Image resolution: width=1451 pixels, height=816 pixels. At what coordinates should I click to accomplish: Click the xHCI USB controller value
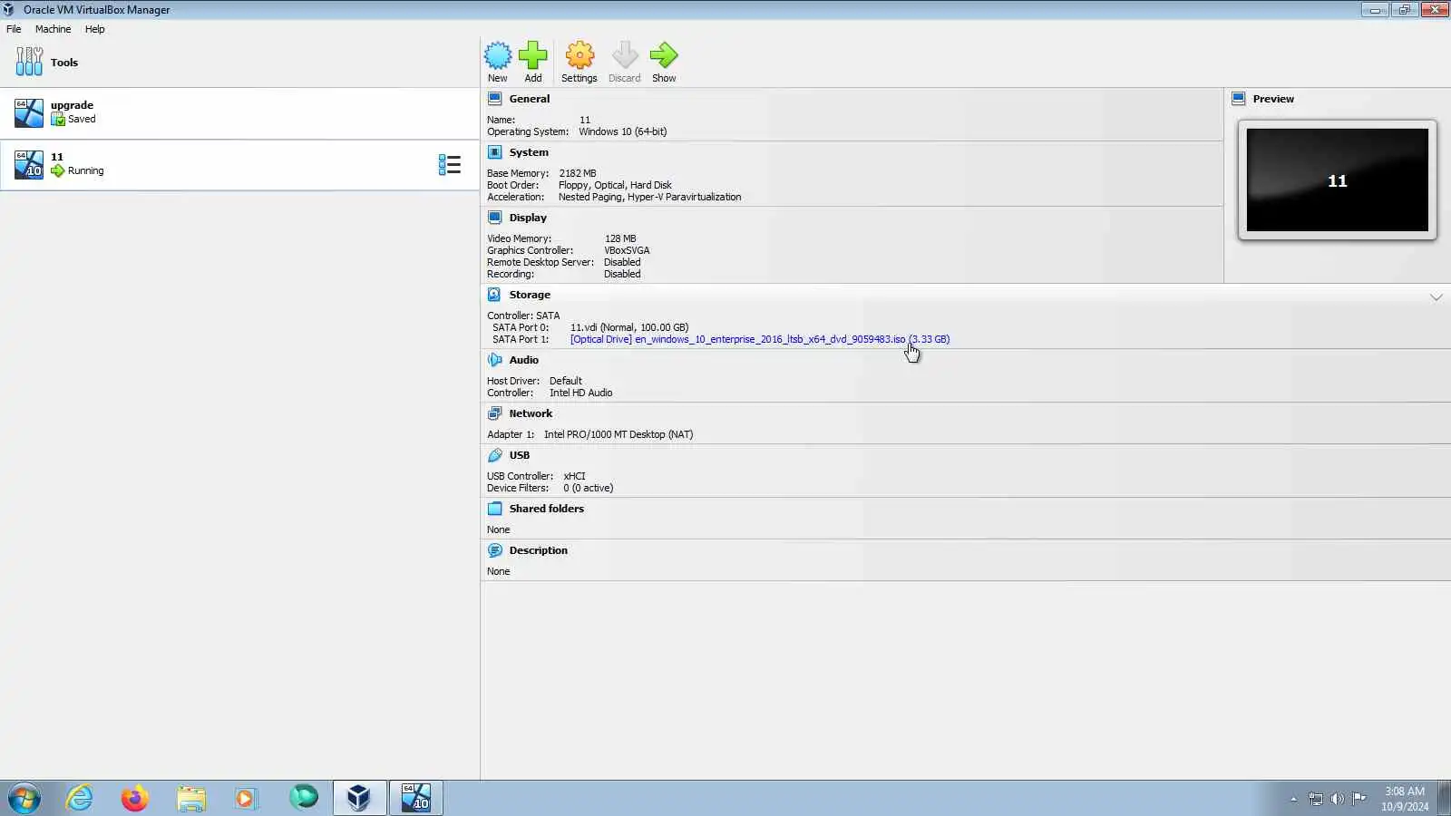[x=575, y=476]
